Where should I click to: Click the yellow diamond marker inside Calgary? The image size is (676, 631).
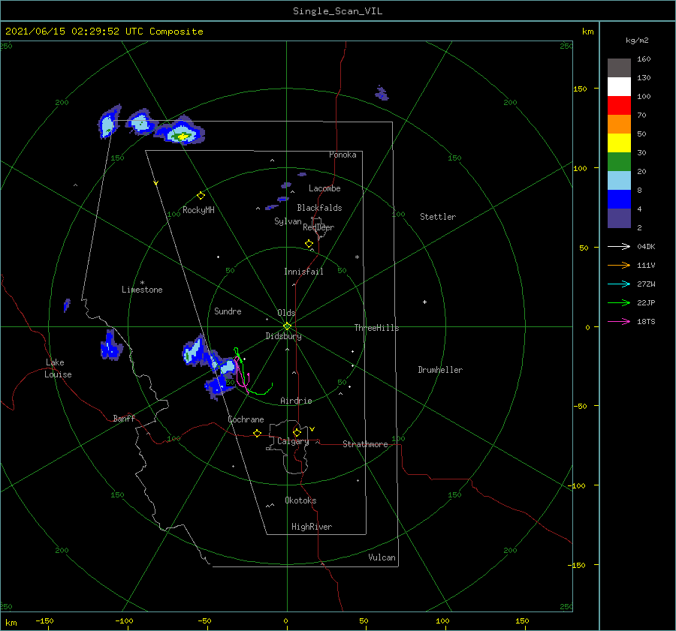(297, 432)
